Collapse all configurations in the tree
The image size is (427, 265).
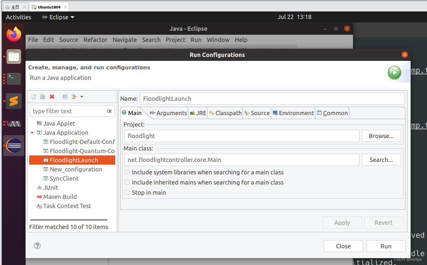(x=65, y=97)
